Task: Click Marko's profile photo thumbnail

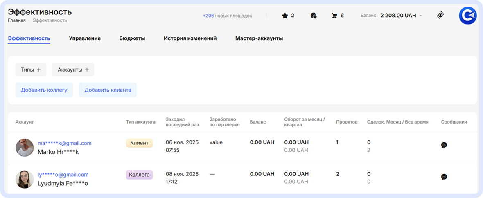Action: tap(25, 147)
